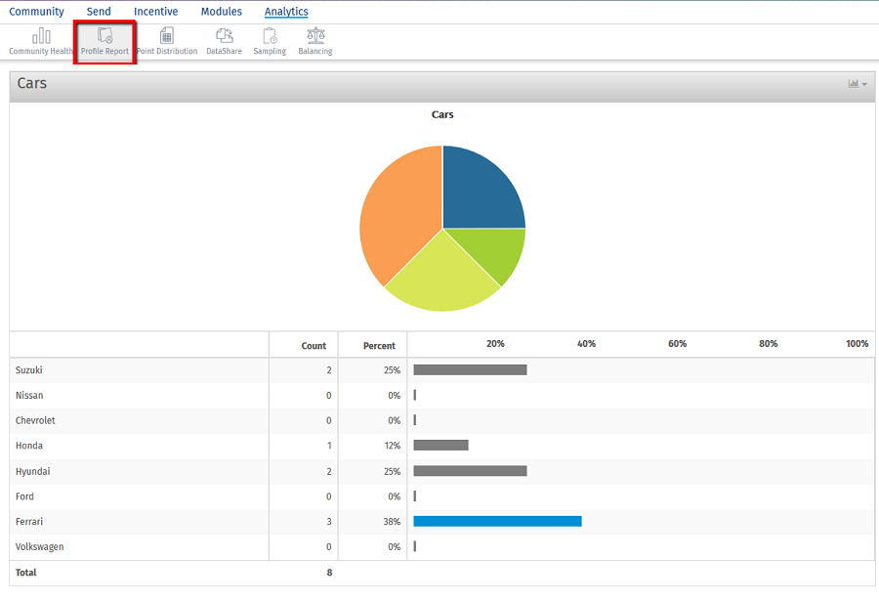Click the Point Distribution icon
The width and height of the screenshot is (879, 601).
pyautogui.click(x=167, y=35)
